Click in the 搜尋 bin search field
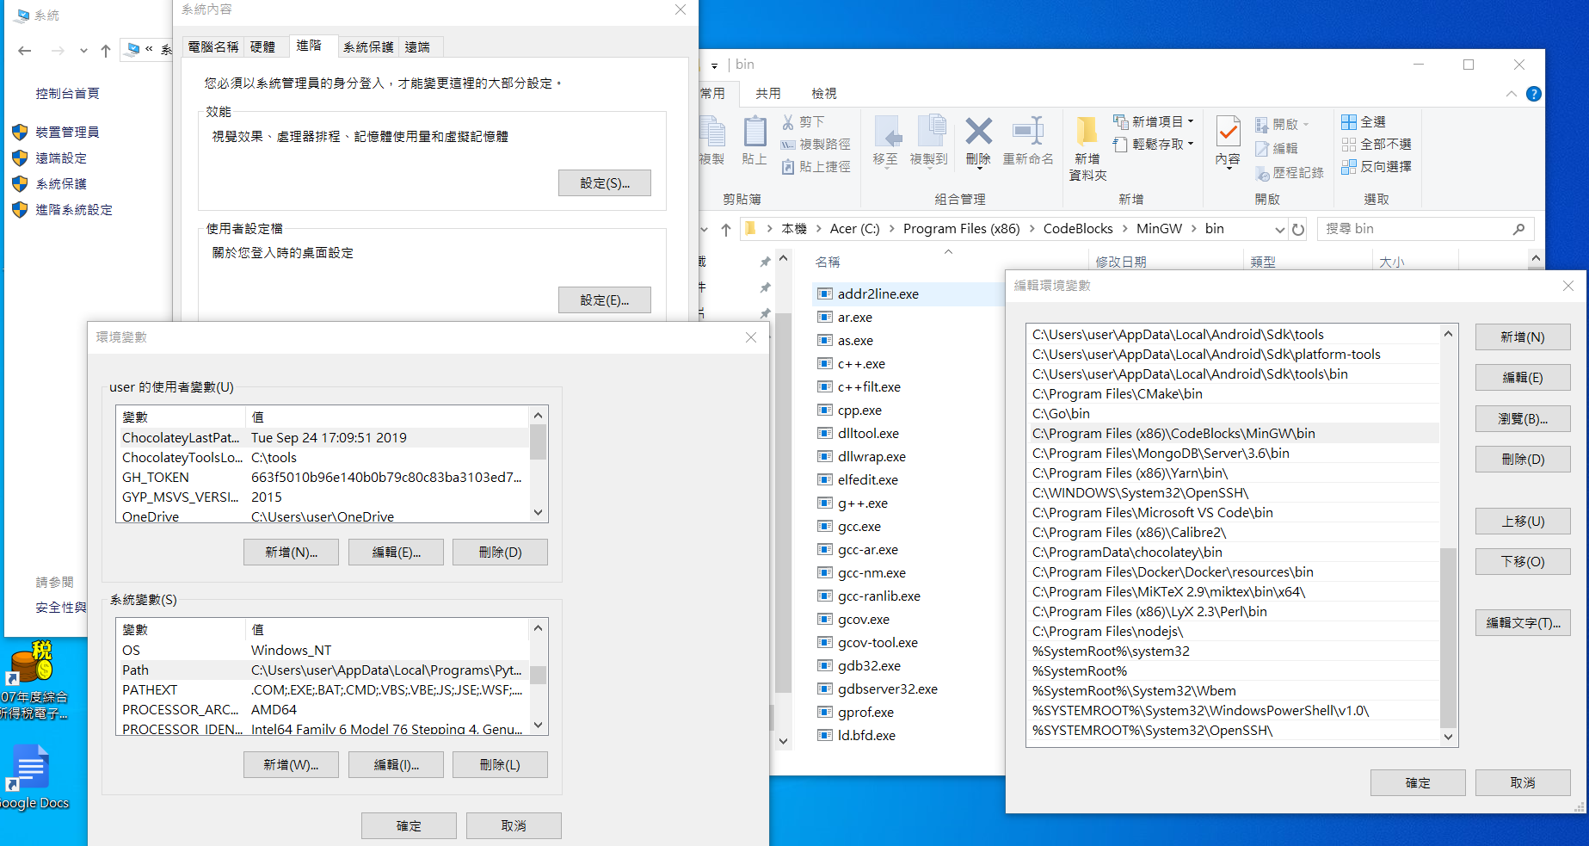1589x846 pixels. pos(1415,229)
